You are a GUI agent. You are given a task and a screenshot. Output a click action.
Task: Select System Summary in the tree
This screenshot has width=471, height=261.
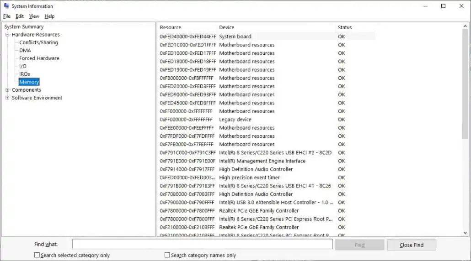pos(24,26)
